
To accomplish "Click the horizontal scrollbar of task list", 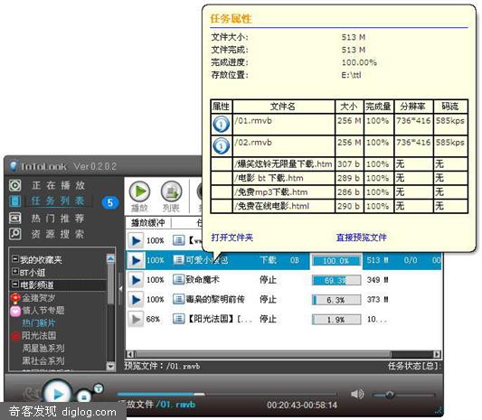I will coord(263,354).
